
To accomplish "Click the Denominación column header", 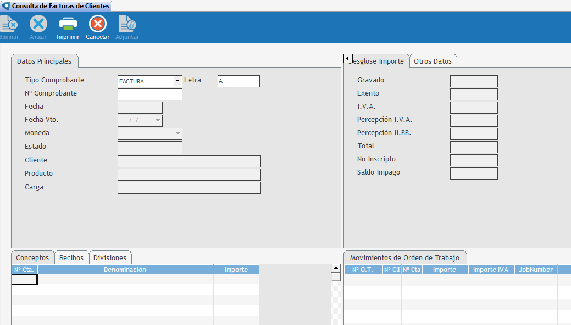I will [x=125, y=270].
